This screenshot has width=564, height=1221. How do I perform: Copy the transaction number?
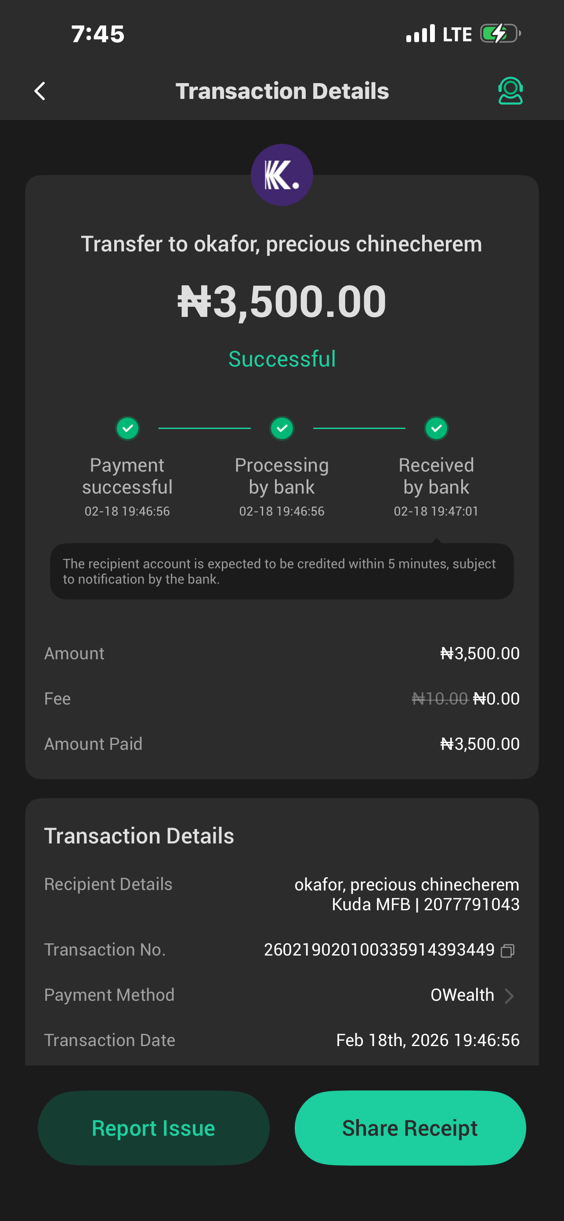507,951
